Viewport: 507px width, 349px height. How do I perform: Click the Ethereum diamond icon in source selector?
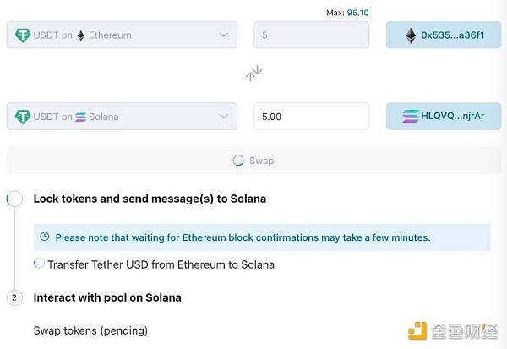click(x=81, y=35)
